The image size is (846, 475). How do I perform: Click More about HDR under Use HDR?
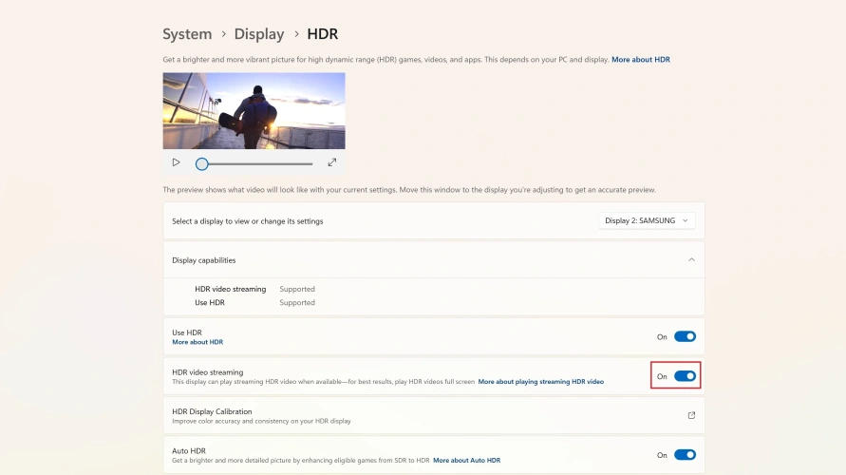click(x=197, y=342)
